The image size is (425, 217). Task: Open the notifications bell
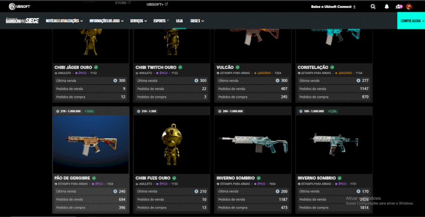click(387, 6)
